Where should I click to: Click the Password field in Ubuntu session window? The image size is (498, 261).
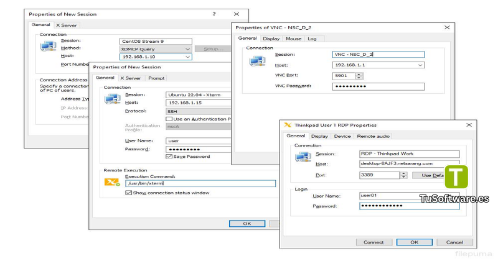198,149
